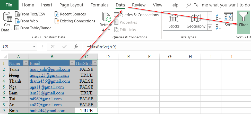Open the Email column filter dropdown

click(x=72, y=63)
